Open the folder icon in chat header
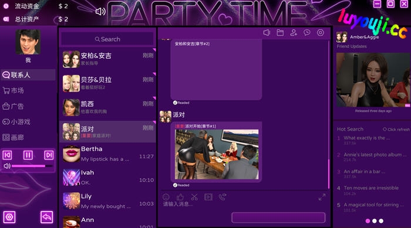Image resolution: width=411 pixels, height=228 pixels. pyautogui.click(x=280, y=33)
